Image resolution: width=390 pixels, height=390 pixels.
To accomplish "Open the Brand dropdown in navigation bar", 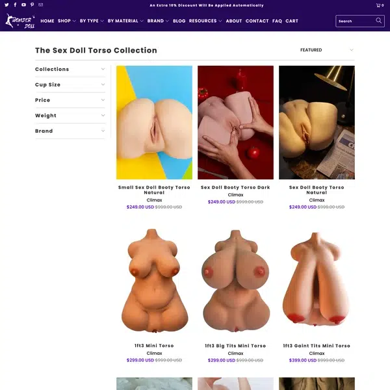I will pyautogui.click(x=158, y=21).
